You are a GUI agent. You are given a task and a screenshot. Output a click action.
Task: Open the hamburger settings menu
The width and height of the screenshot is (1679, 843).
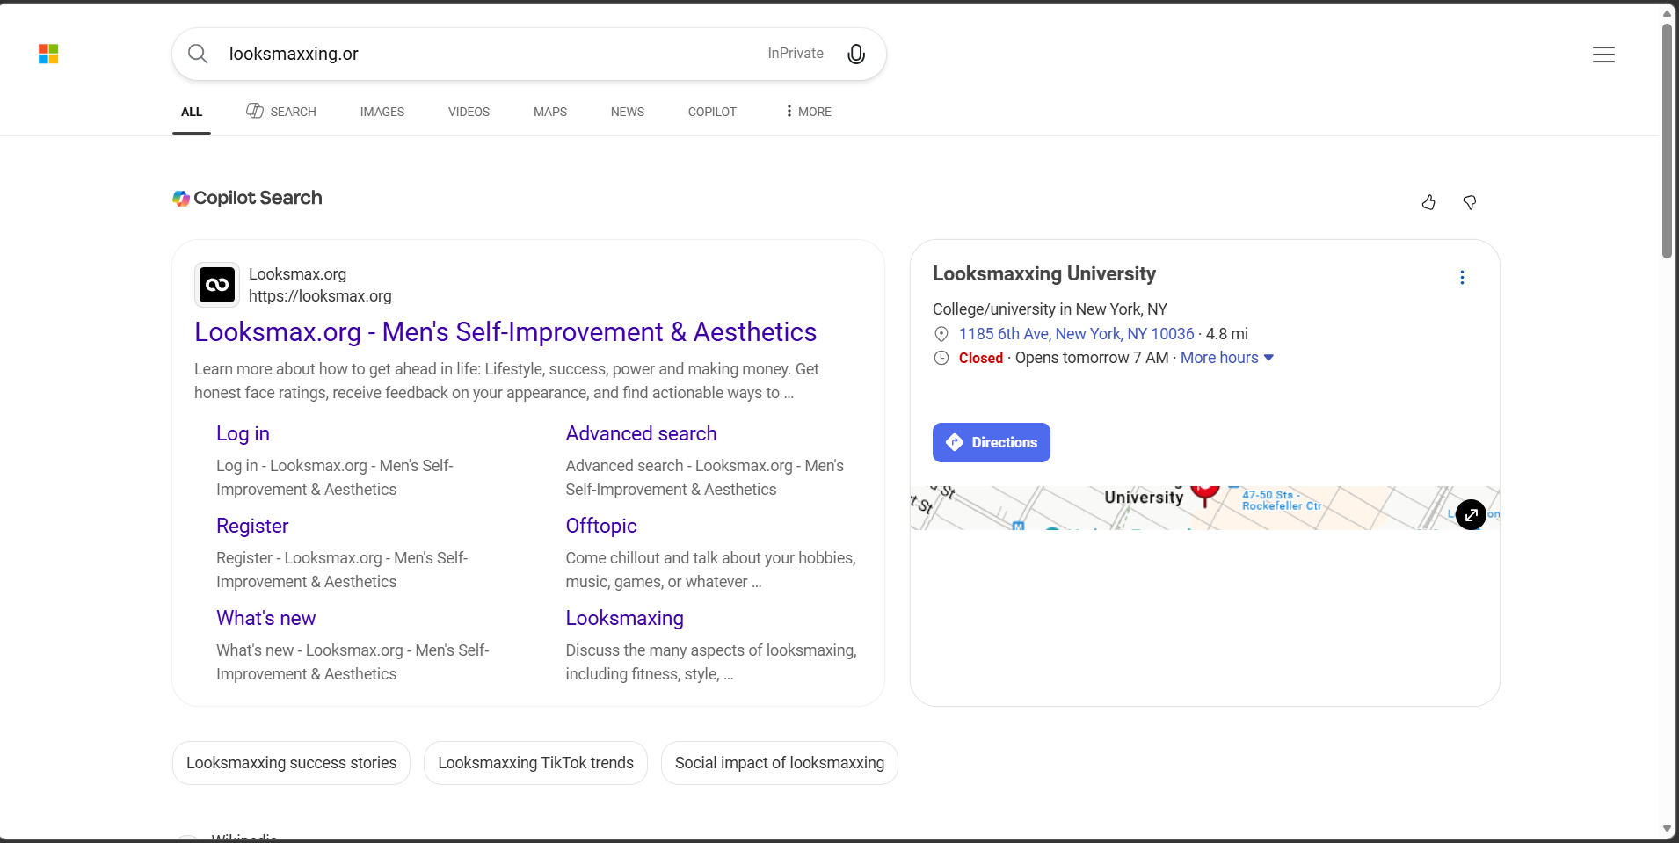click(x=1603, y=55)
